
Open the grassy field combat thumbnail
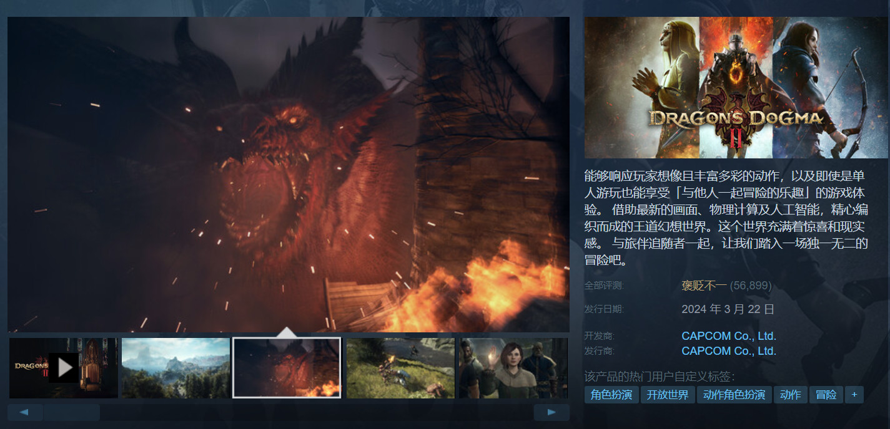click(400, 368)
